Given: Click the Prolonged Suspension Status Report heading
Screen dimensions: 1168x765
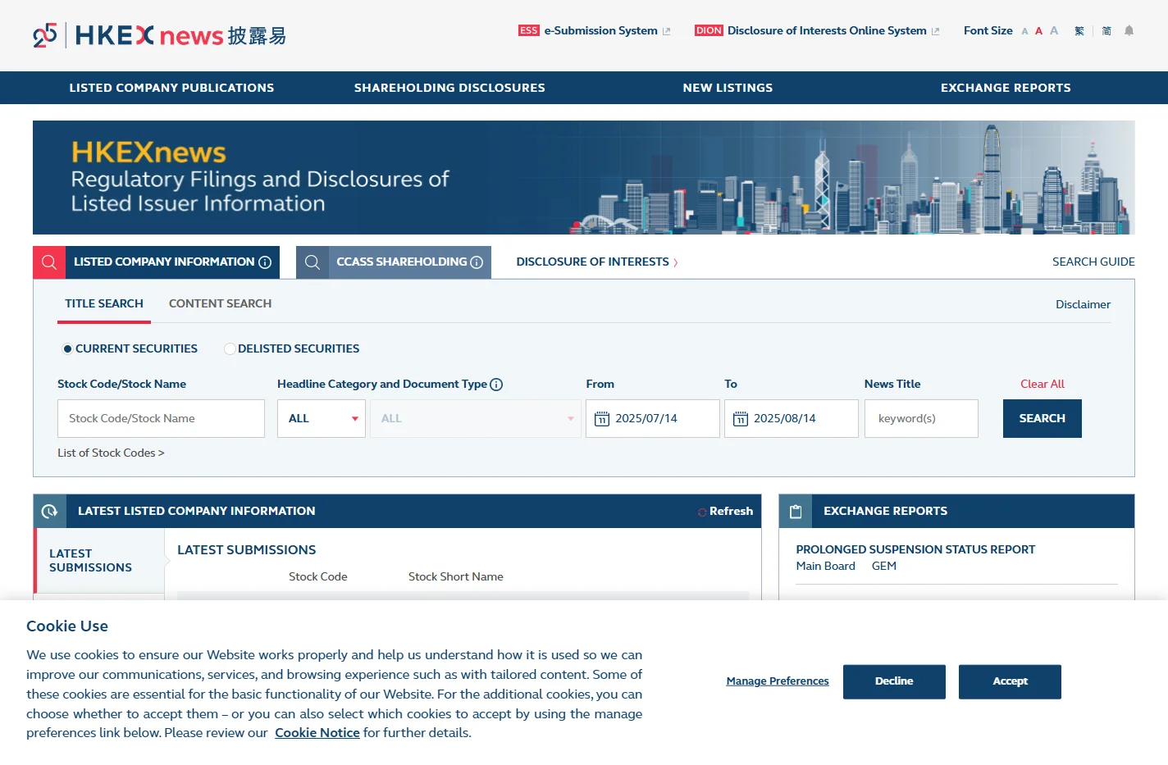Looking at the screenshot, I should click(915, 550).
